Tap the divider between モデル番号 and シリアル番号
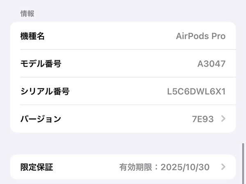The width and height of the screenshot is (246, 184). tap(123, 77)
